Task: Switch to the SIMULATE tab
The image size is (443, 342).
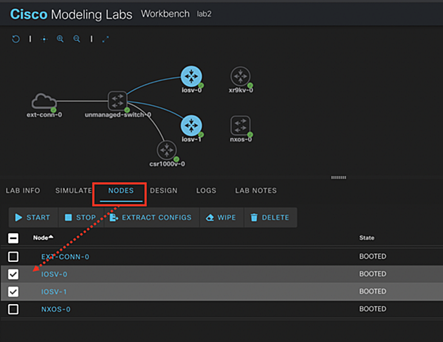Action: point(73,191)
